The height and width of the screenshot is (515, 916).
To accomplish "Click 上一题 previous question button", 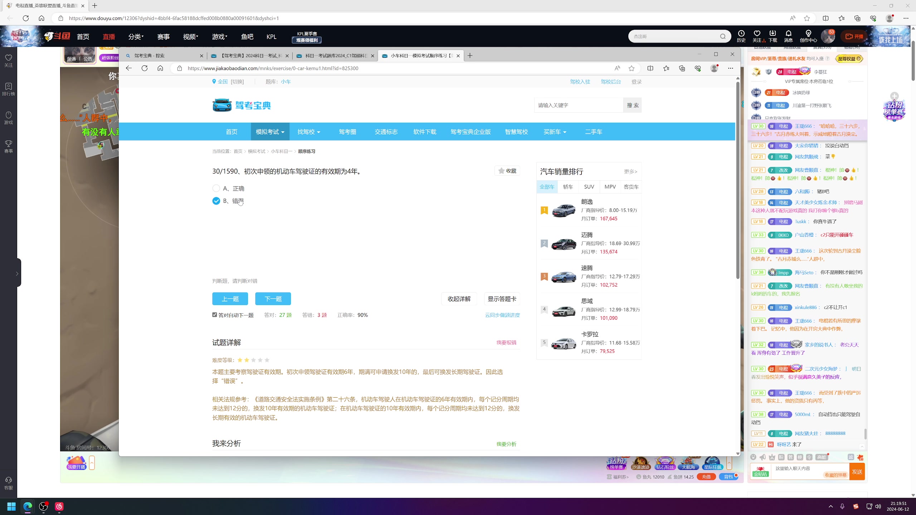I will coord(230,299).
